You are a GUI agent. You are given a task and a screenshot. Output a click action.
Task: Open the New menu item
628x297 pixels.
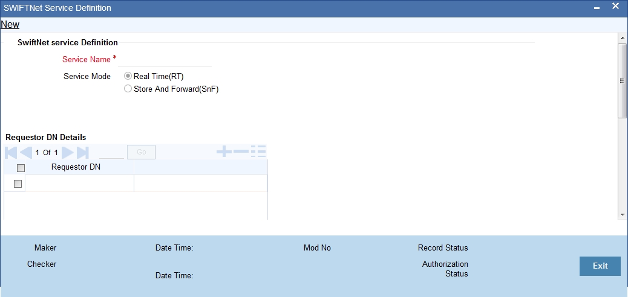click(x=10, y=24)
